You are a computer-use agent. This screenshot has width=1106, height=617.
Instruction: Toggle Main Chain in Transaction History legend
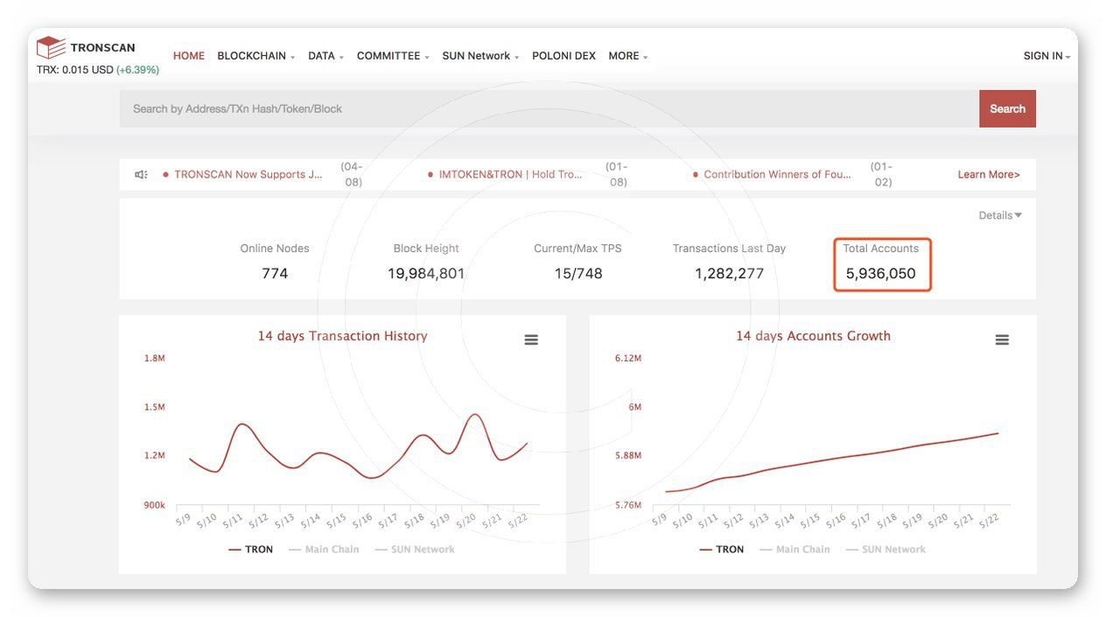click(324, 550)
